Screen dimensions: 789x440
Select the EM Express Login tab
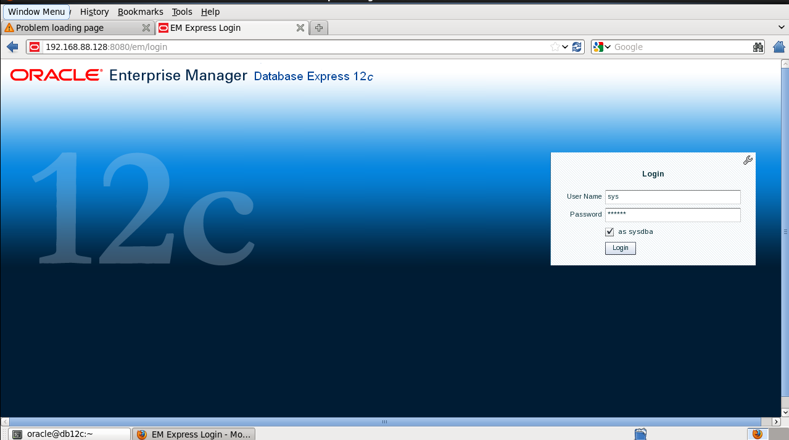(232, 28)
